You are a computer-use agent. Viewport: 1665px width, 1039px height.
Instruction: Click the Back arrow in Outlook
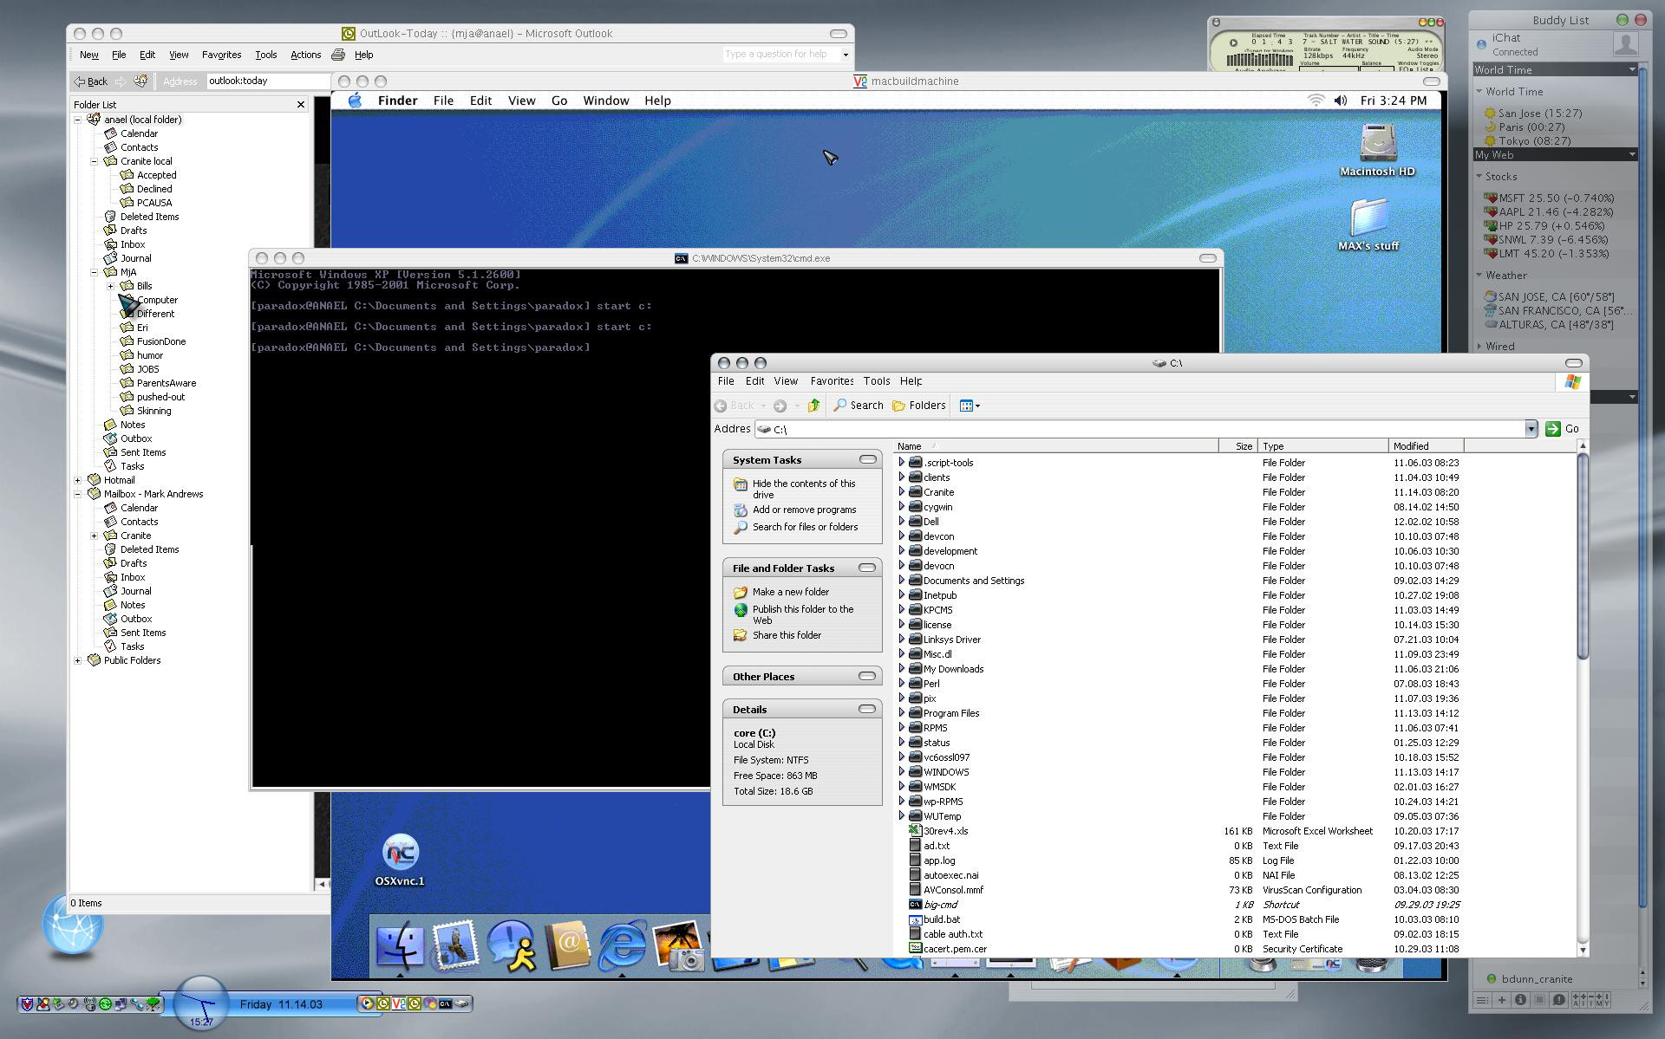coord(90,81)
